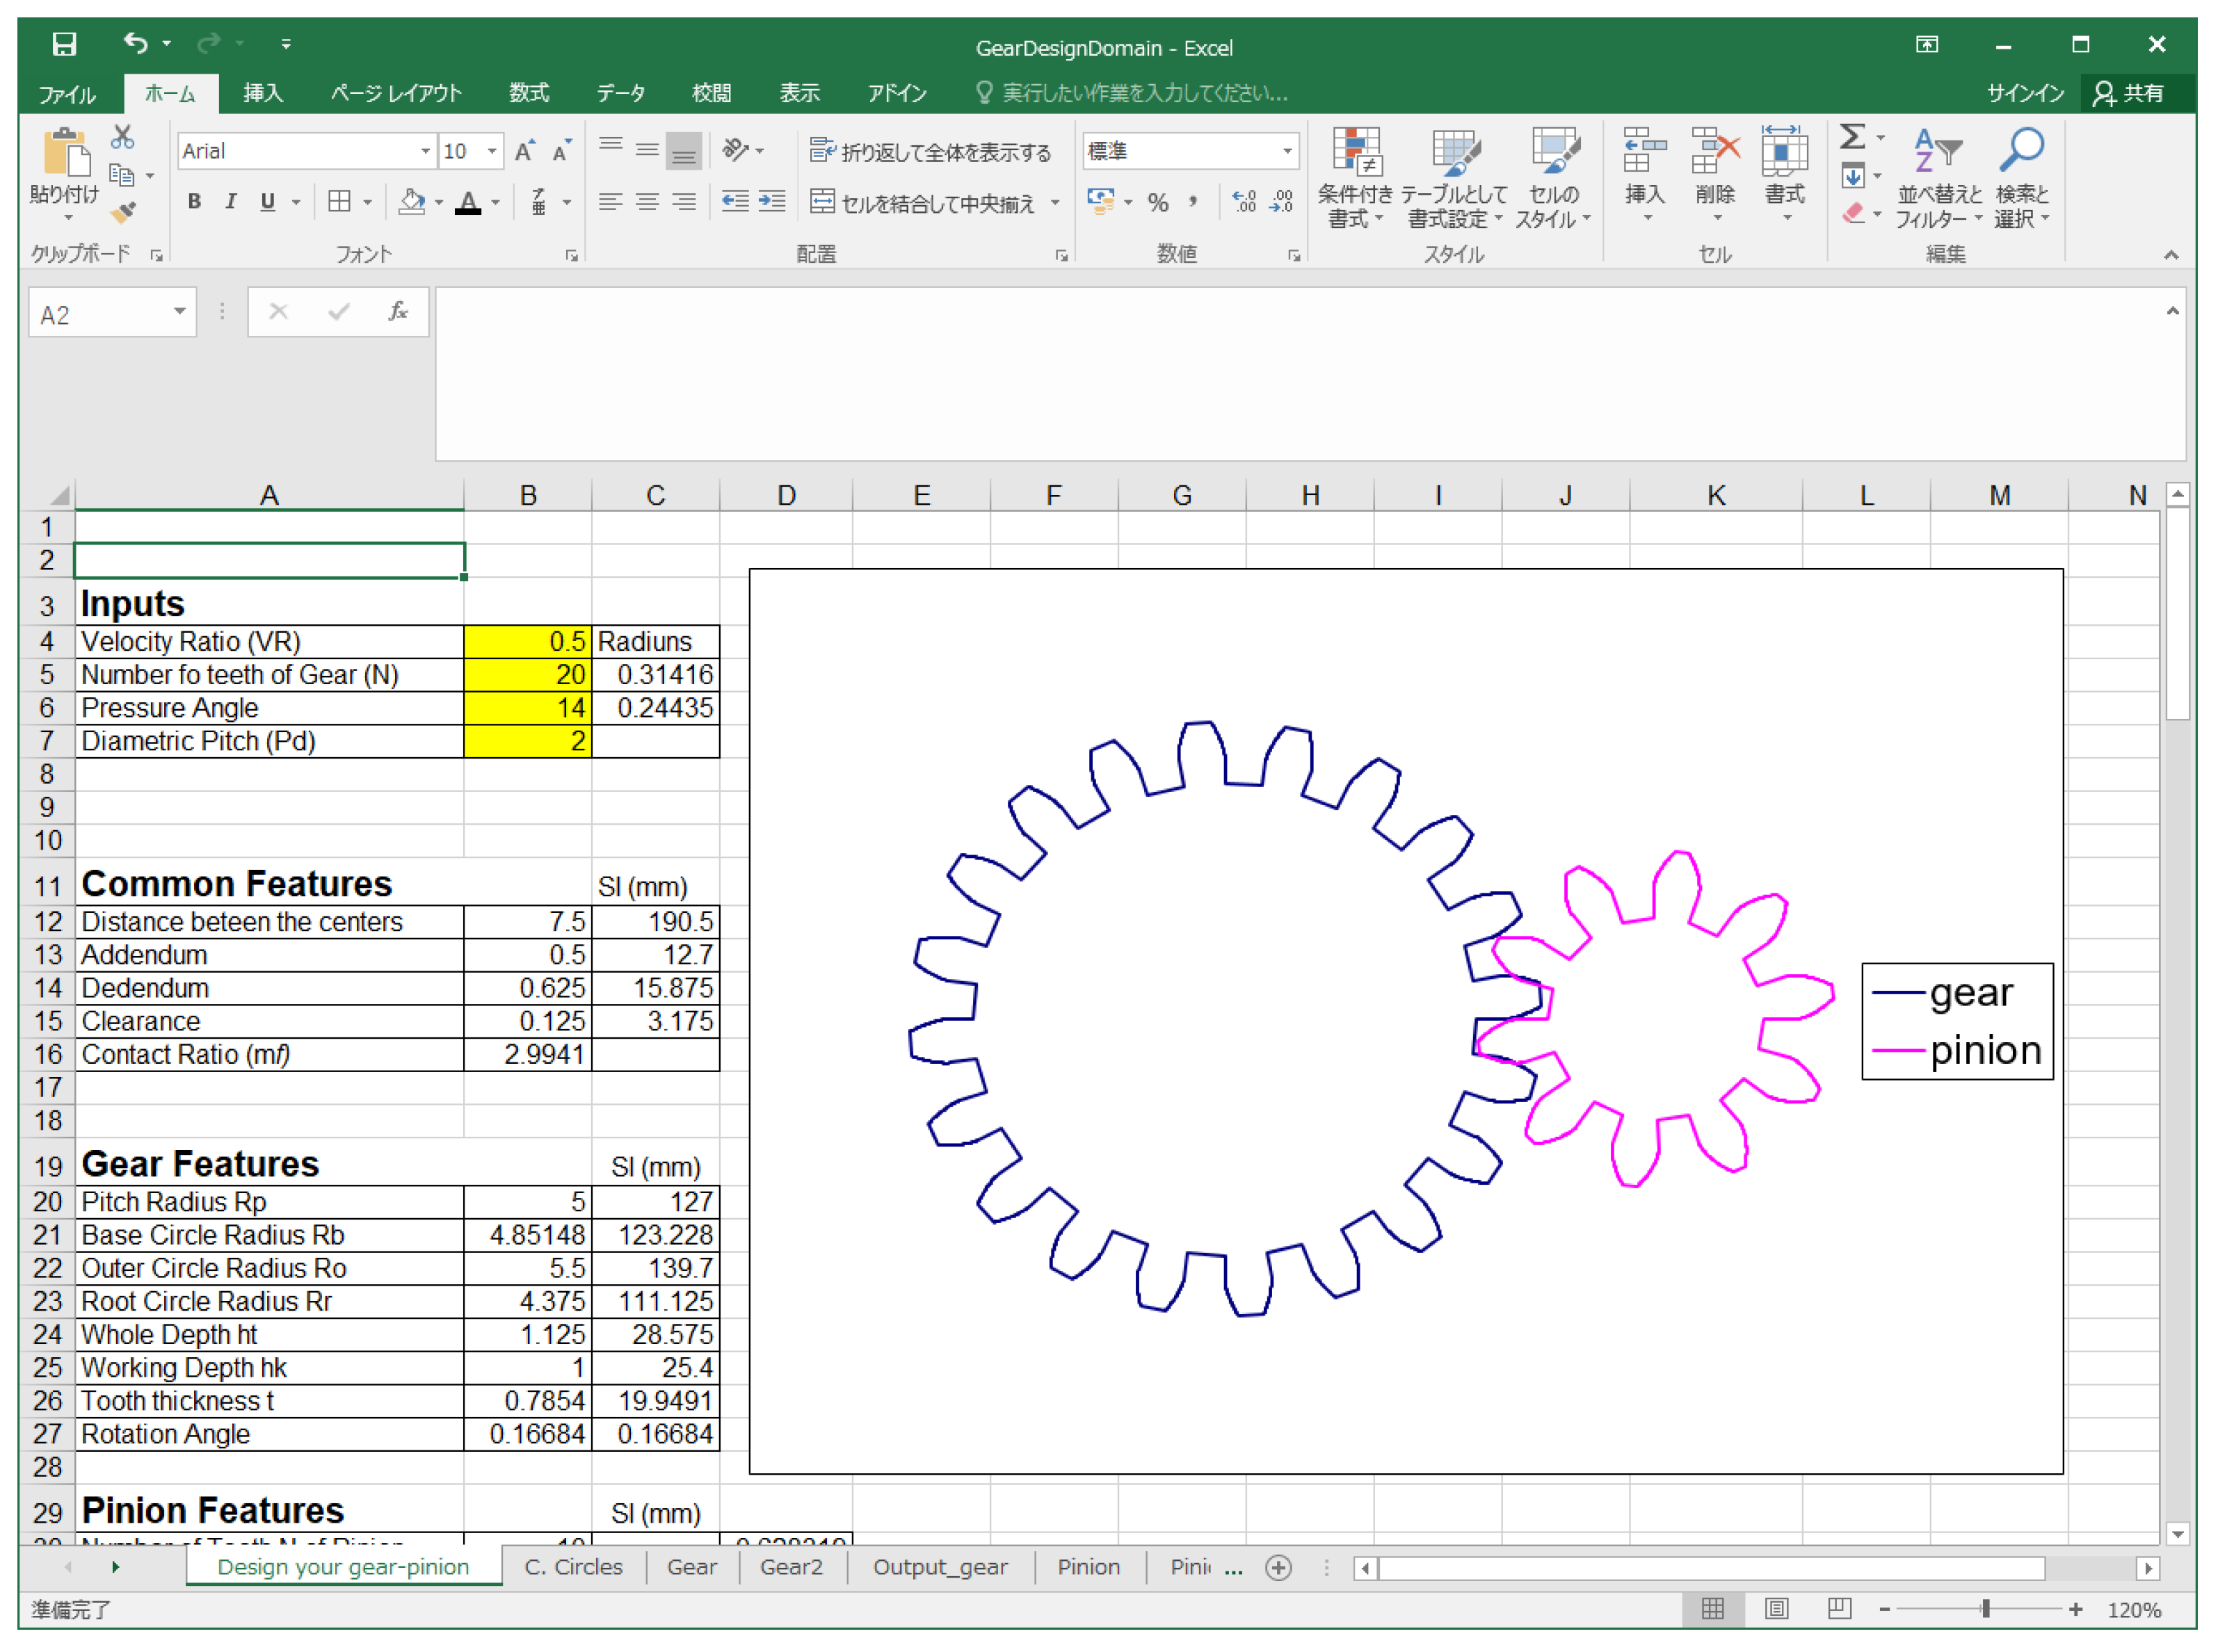The width and height of the screenshot is (2218, 1652).
Task: Open the Arial font name dropdown
Action: tap(425, 151)
